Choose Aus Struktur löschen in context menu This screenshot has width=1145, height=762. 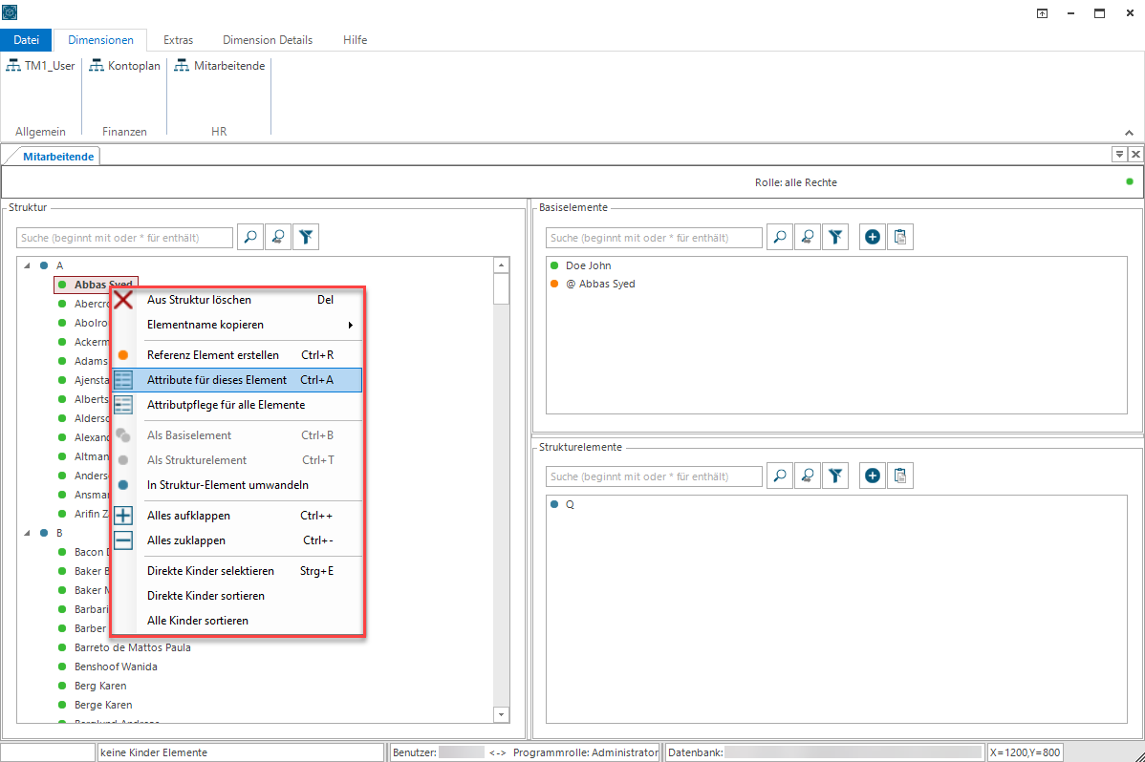237,300
